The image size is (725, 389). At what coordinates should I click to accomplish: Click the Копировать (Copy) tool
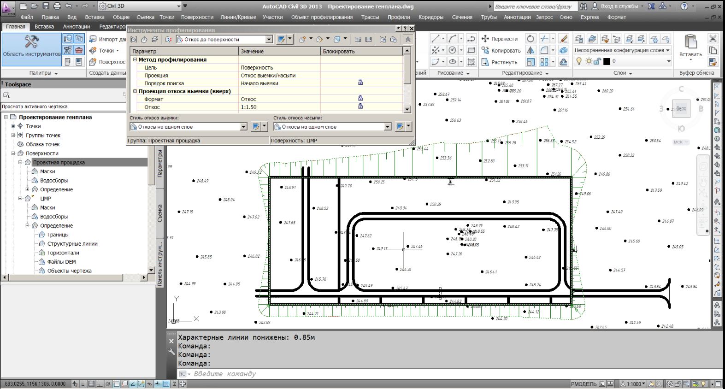[501, 51]
